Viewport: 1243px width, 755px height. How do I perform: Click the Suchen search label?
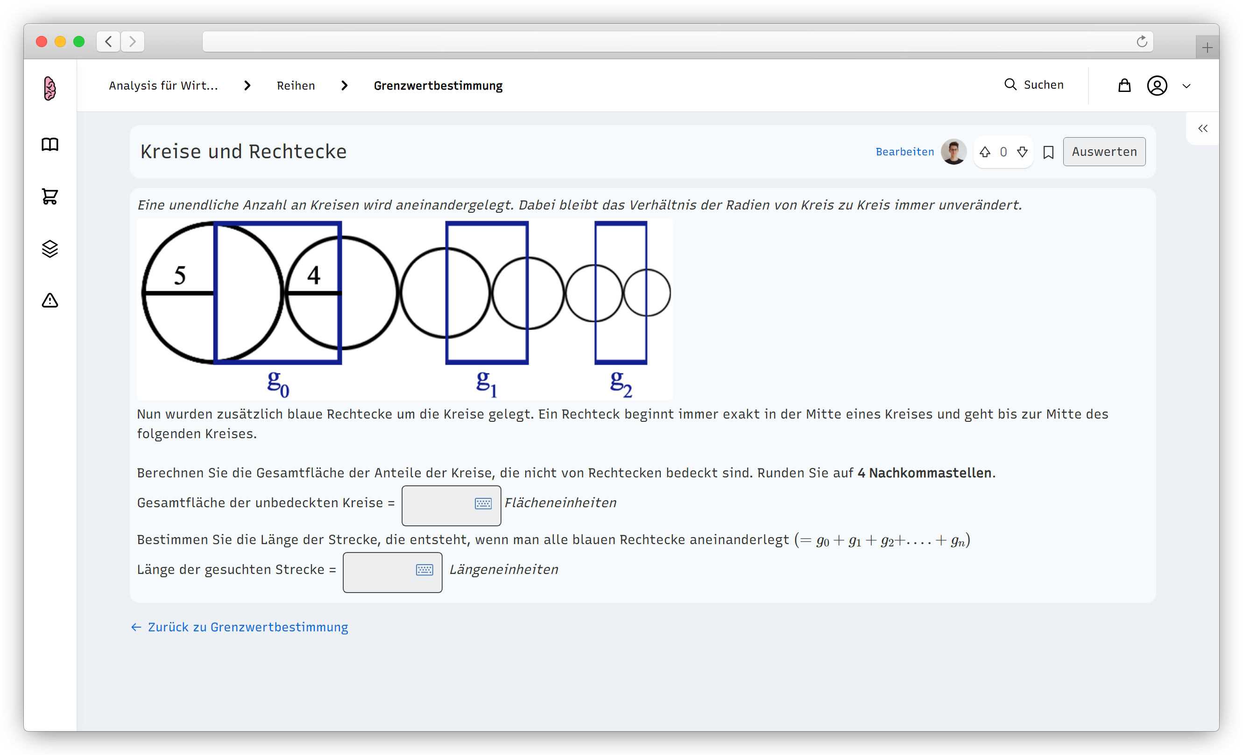pyautogui.click(x=1043, y=84)
